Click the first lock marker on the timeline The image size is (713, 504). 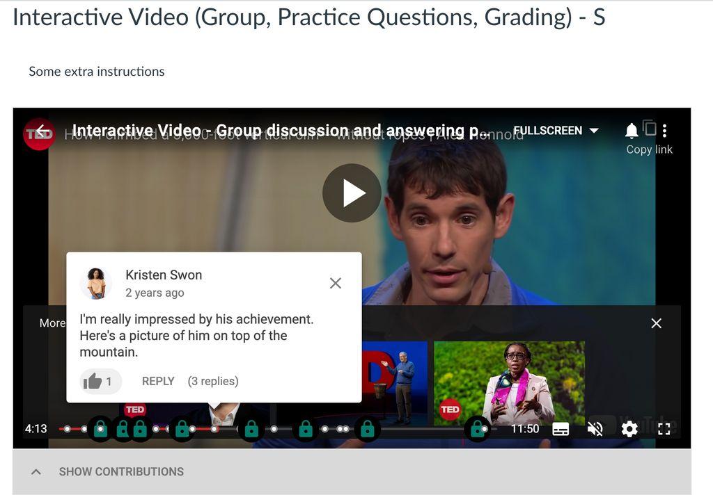100,429
